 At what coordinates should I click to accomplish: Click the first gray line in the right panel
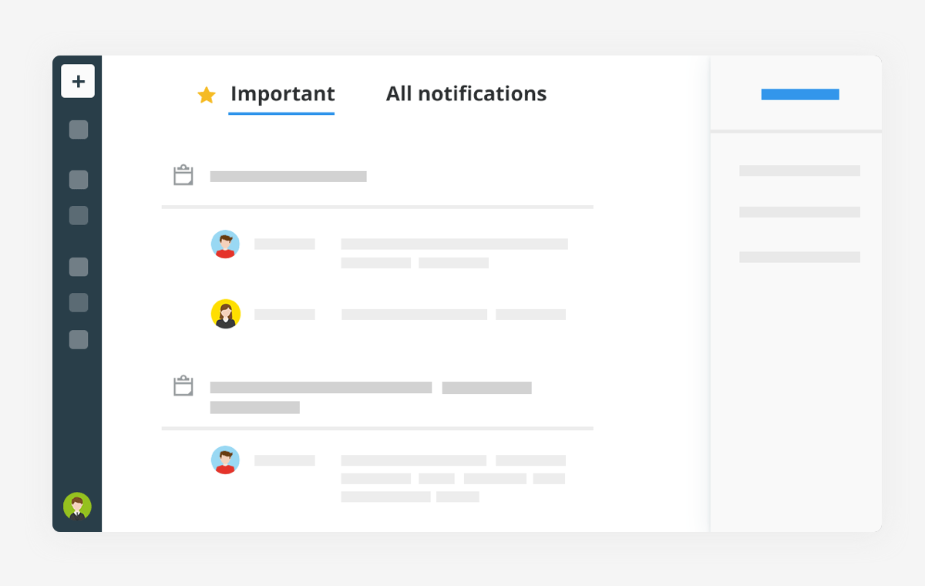pos(799,170)
